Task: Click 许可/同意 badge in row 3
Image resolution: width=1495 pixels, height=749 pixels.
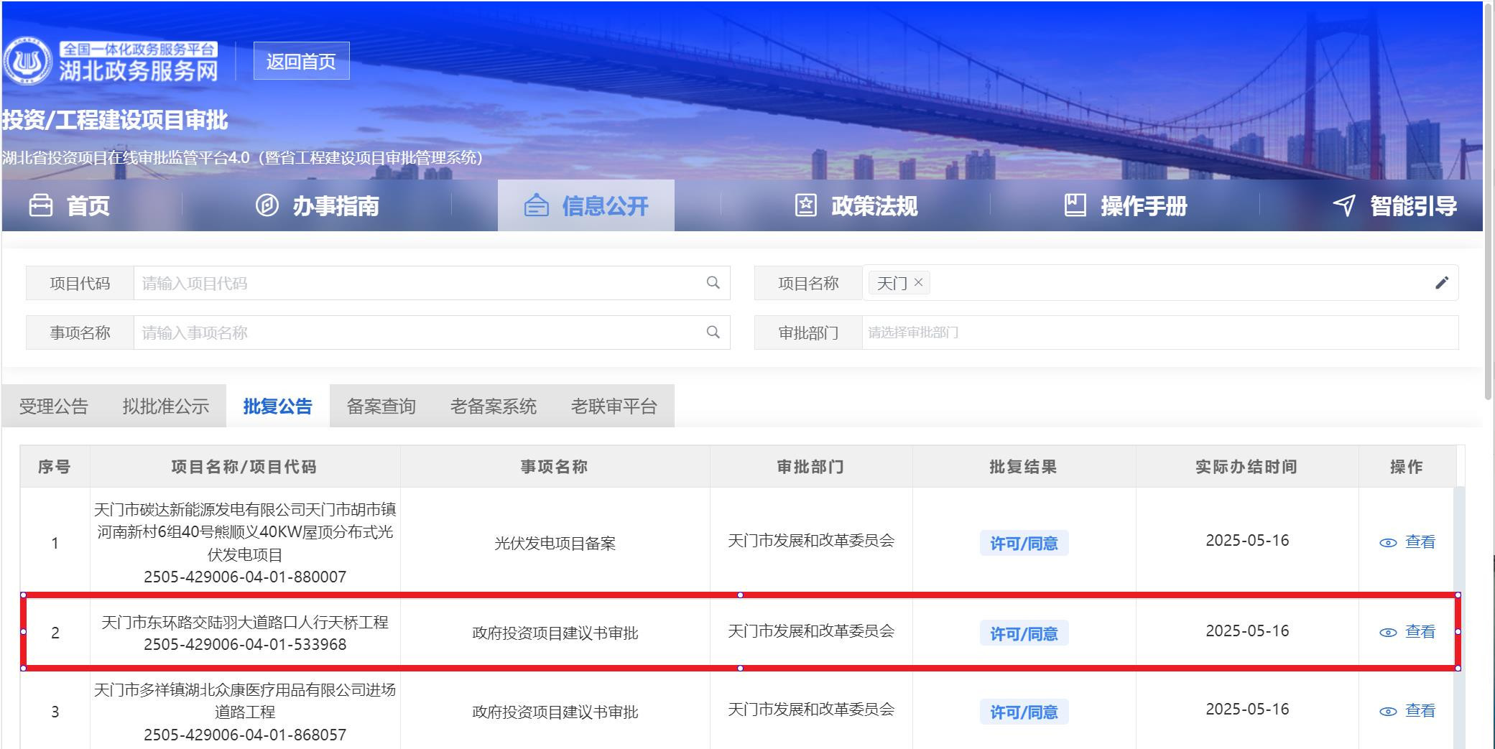Action: point(1024,712)
